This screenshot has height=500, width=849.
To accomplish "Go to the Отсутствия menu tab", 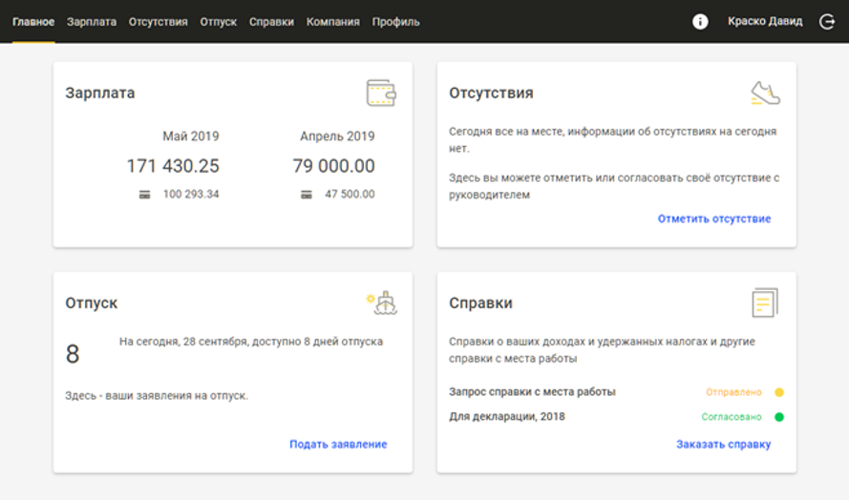I will tap(159, 21).
